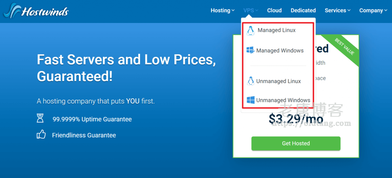Click the hourglass Uptime Guarantee icon
Image resolution: width=392 pixels, height=178 pixels.
pos(40,119)
